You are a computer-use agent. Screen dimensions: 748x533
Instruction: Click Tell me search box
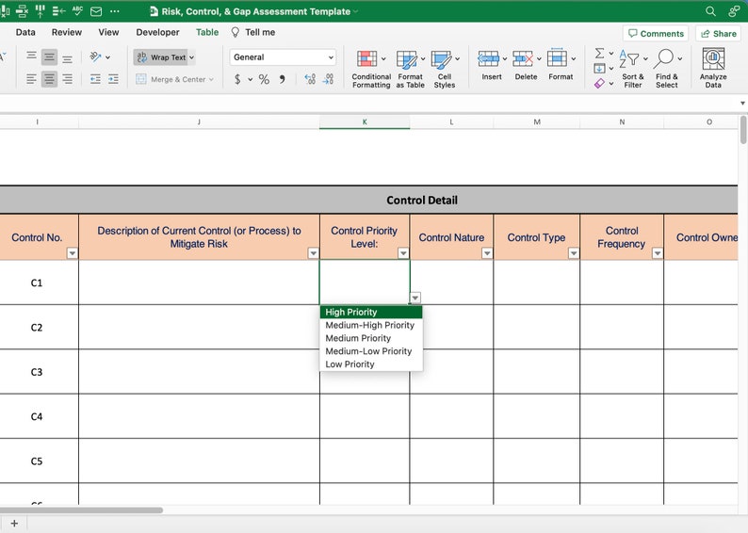[253, 32]
